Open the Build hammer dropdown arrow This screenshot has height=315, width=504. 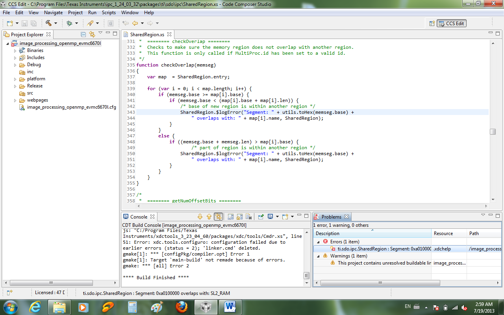(56, 24)
